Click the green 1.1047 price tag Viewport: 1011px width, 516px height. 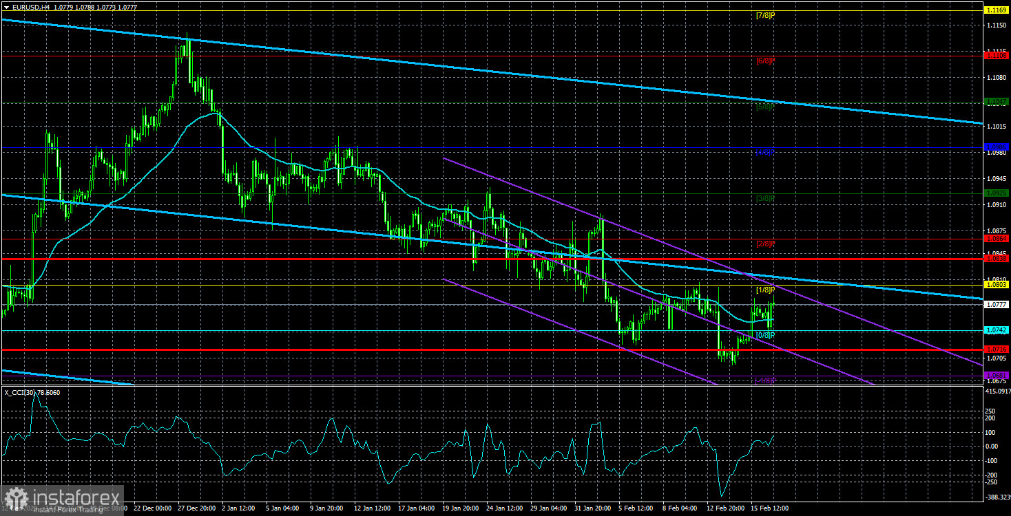(x=997, y=101)
